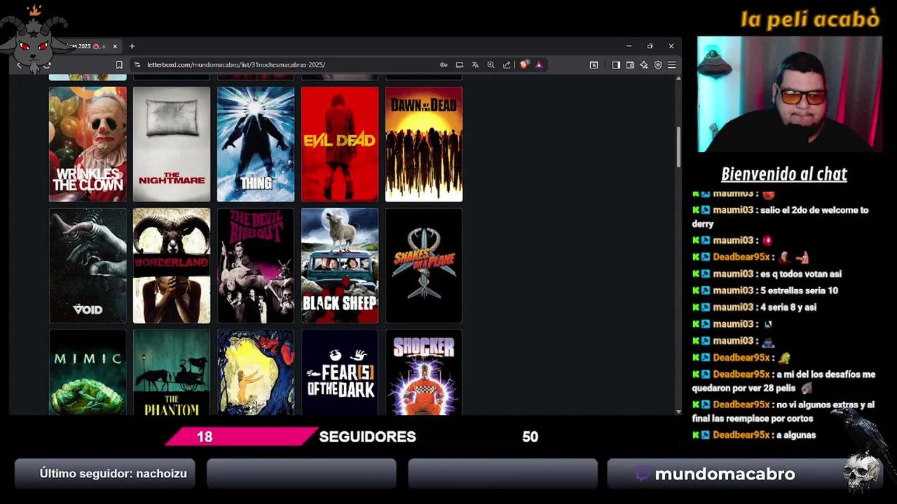Viewport: 897px width, 504px height.
Task: Click the 'la peli acabò' title text
Action: pyautogui.click(x=809, y=19)
